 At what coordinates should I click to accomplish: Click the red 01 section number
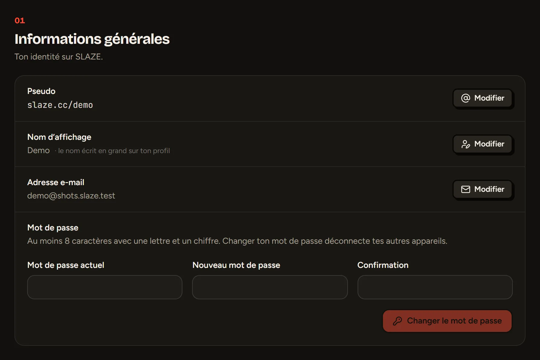[20, 21]
